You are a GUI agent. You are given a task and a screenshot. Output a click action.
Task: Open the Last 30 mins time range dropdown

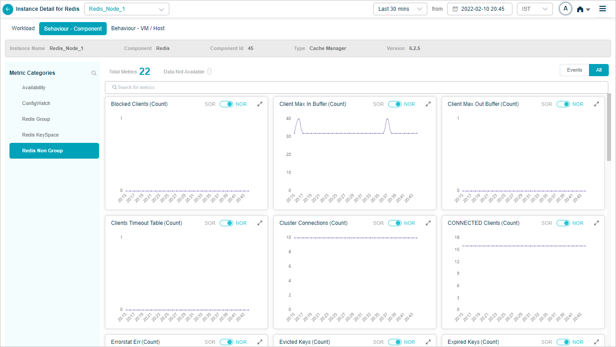[400, 9]
